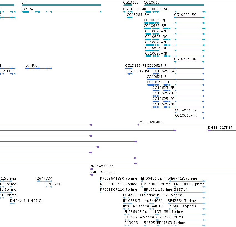Select the GM04306.3prime EST label

[156, 184]
